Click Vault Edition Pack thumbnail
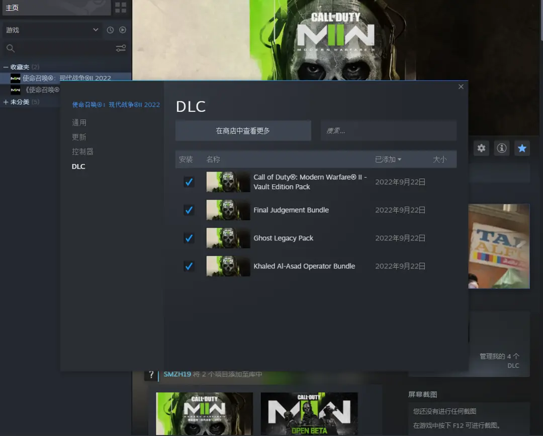 tap(228, 182)
